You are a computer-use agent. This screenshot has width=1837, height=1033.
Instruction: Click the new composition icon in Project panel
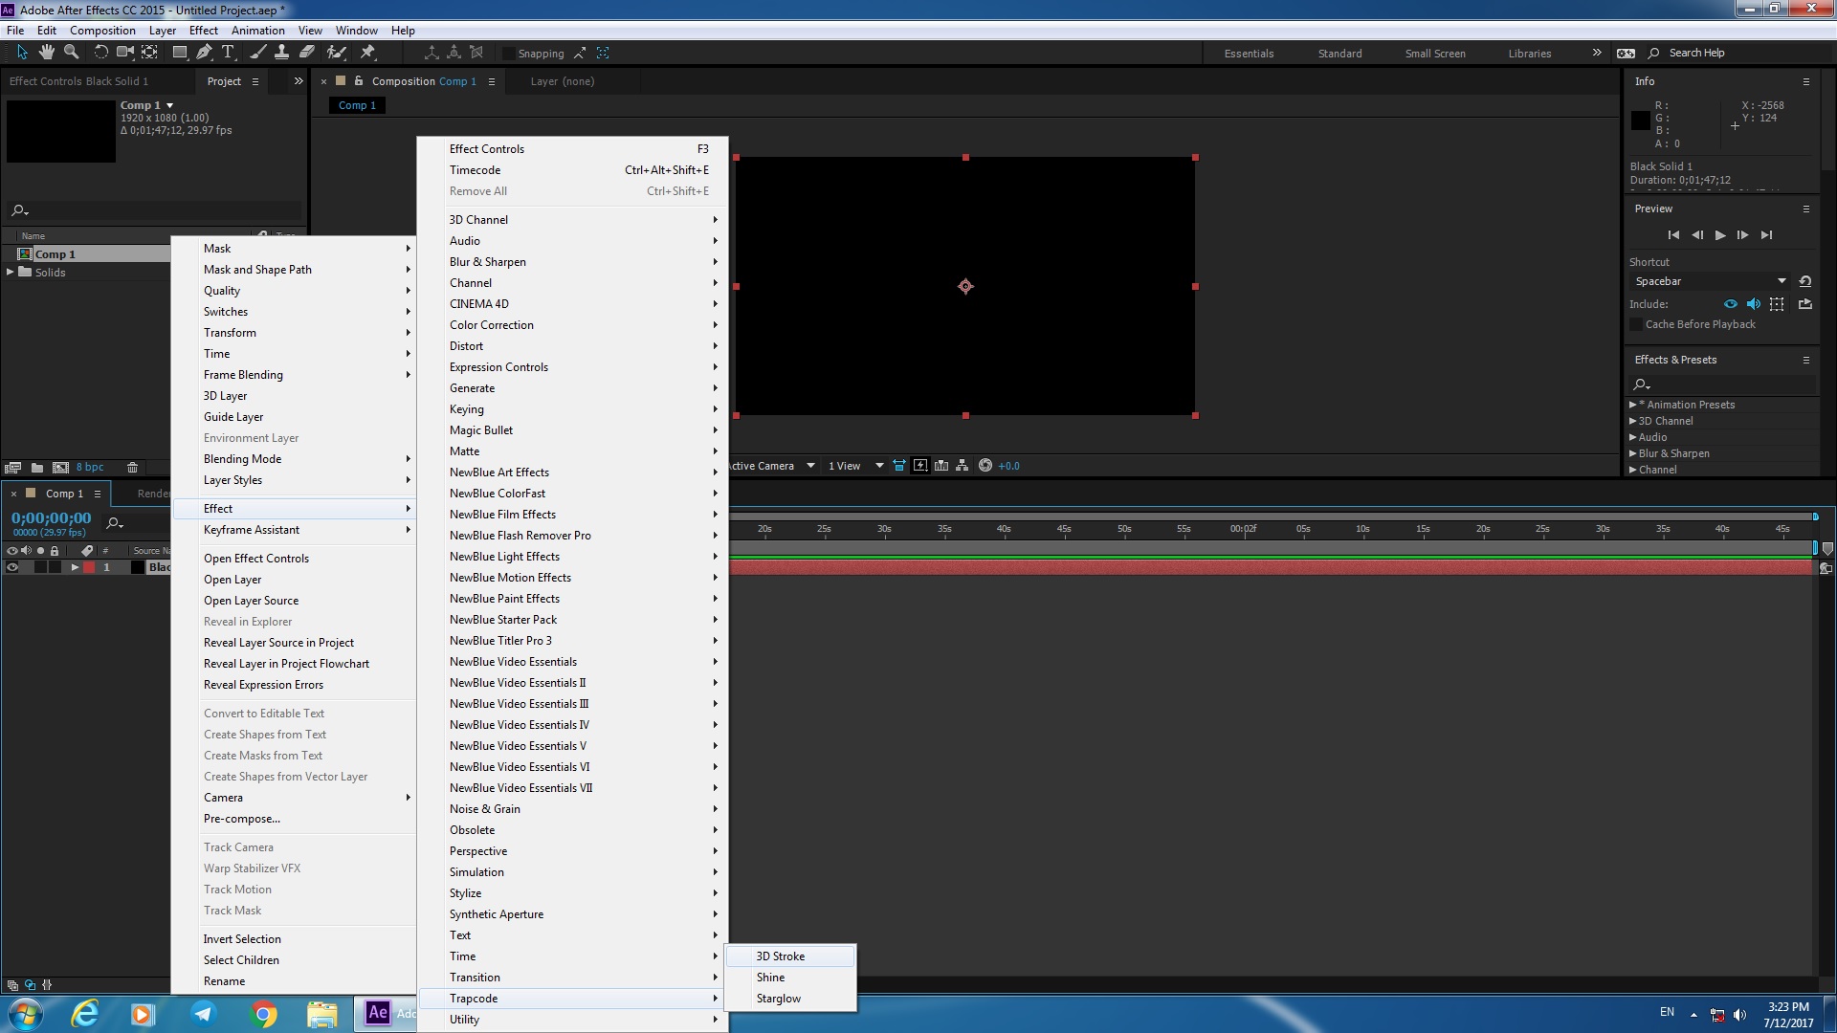coord(60,468)
